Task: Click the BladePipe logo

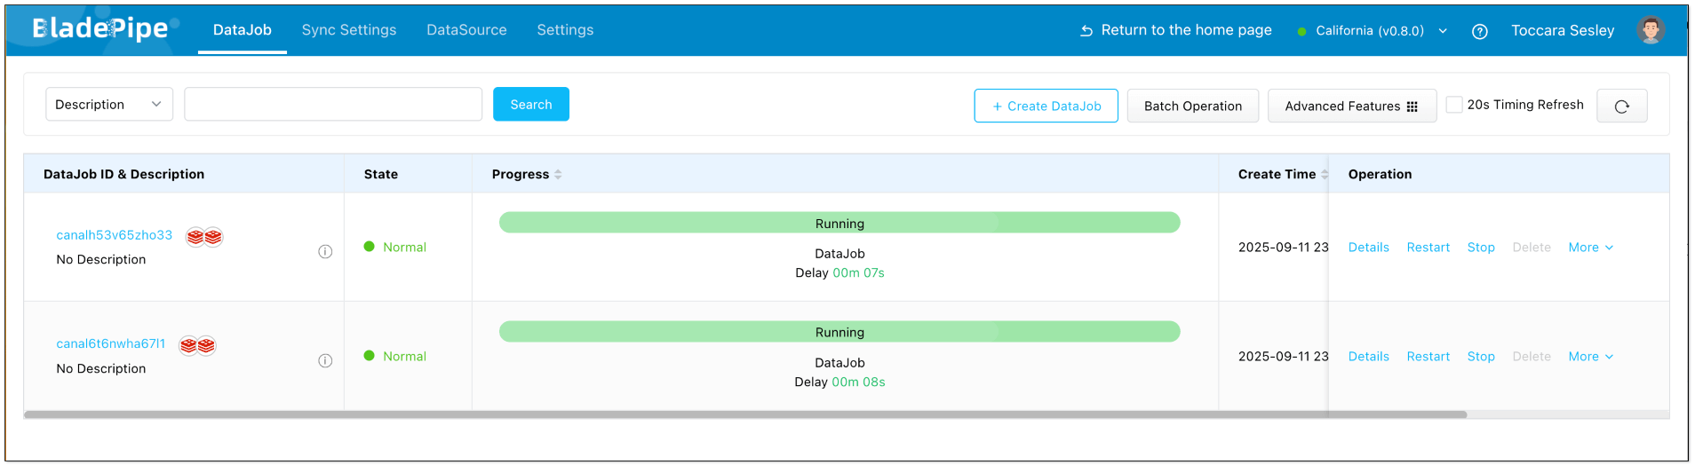Action: [100, 29]
